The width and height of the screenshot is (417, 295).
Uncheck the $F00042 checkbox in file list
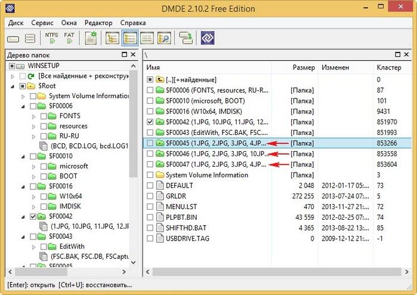pos(150,122)
